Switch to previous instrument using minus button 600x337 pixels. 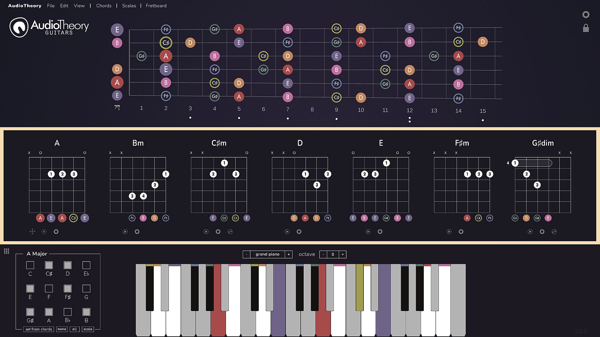click(x=247, y=254)
